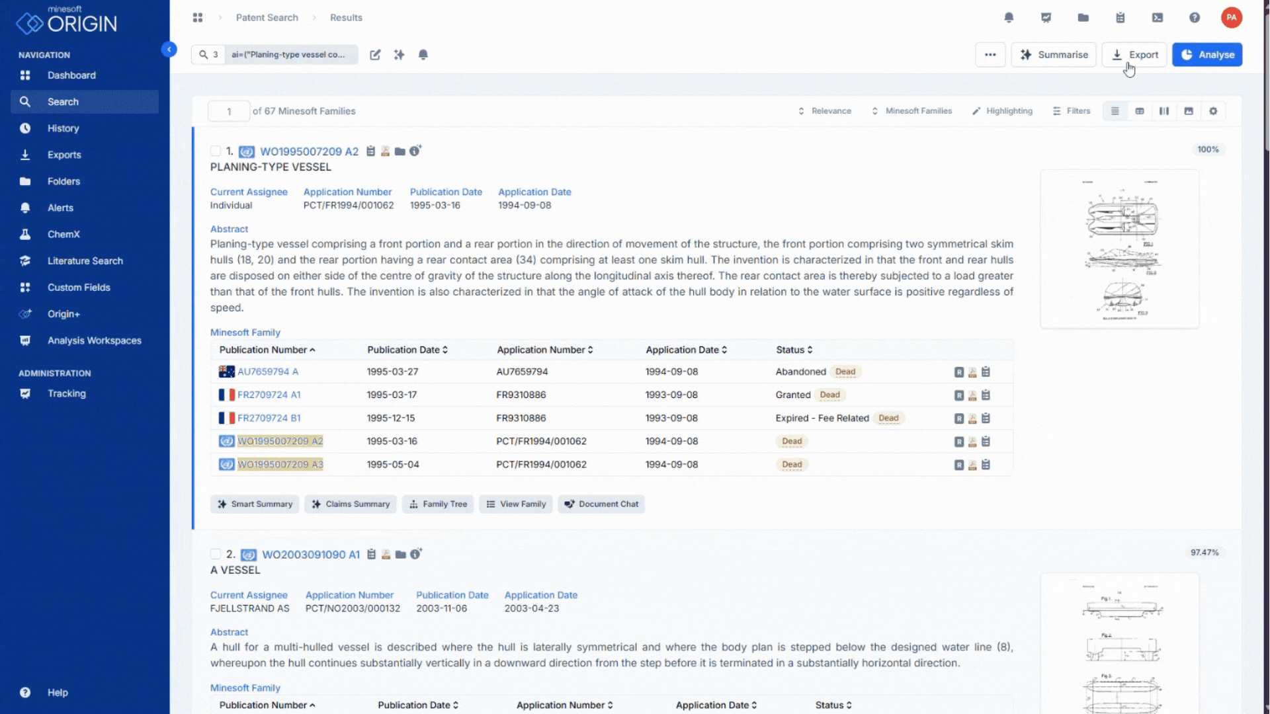Open the PA user avatar menu

pyautogui.click(x=1231, y=18)
